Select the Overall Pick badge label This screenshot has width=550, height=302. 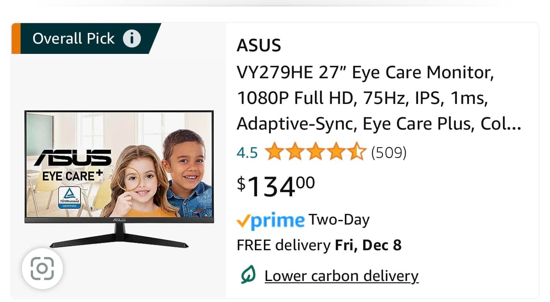point(74,38)
